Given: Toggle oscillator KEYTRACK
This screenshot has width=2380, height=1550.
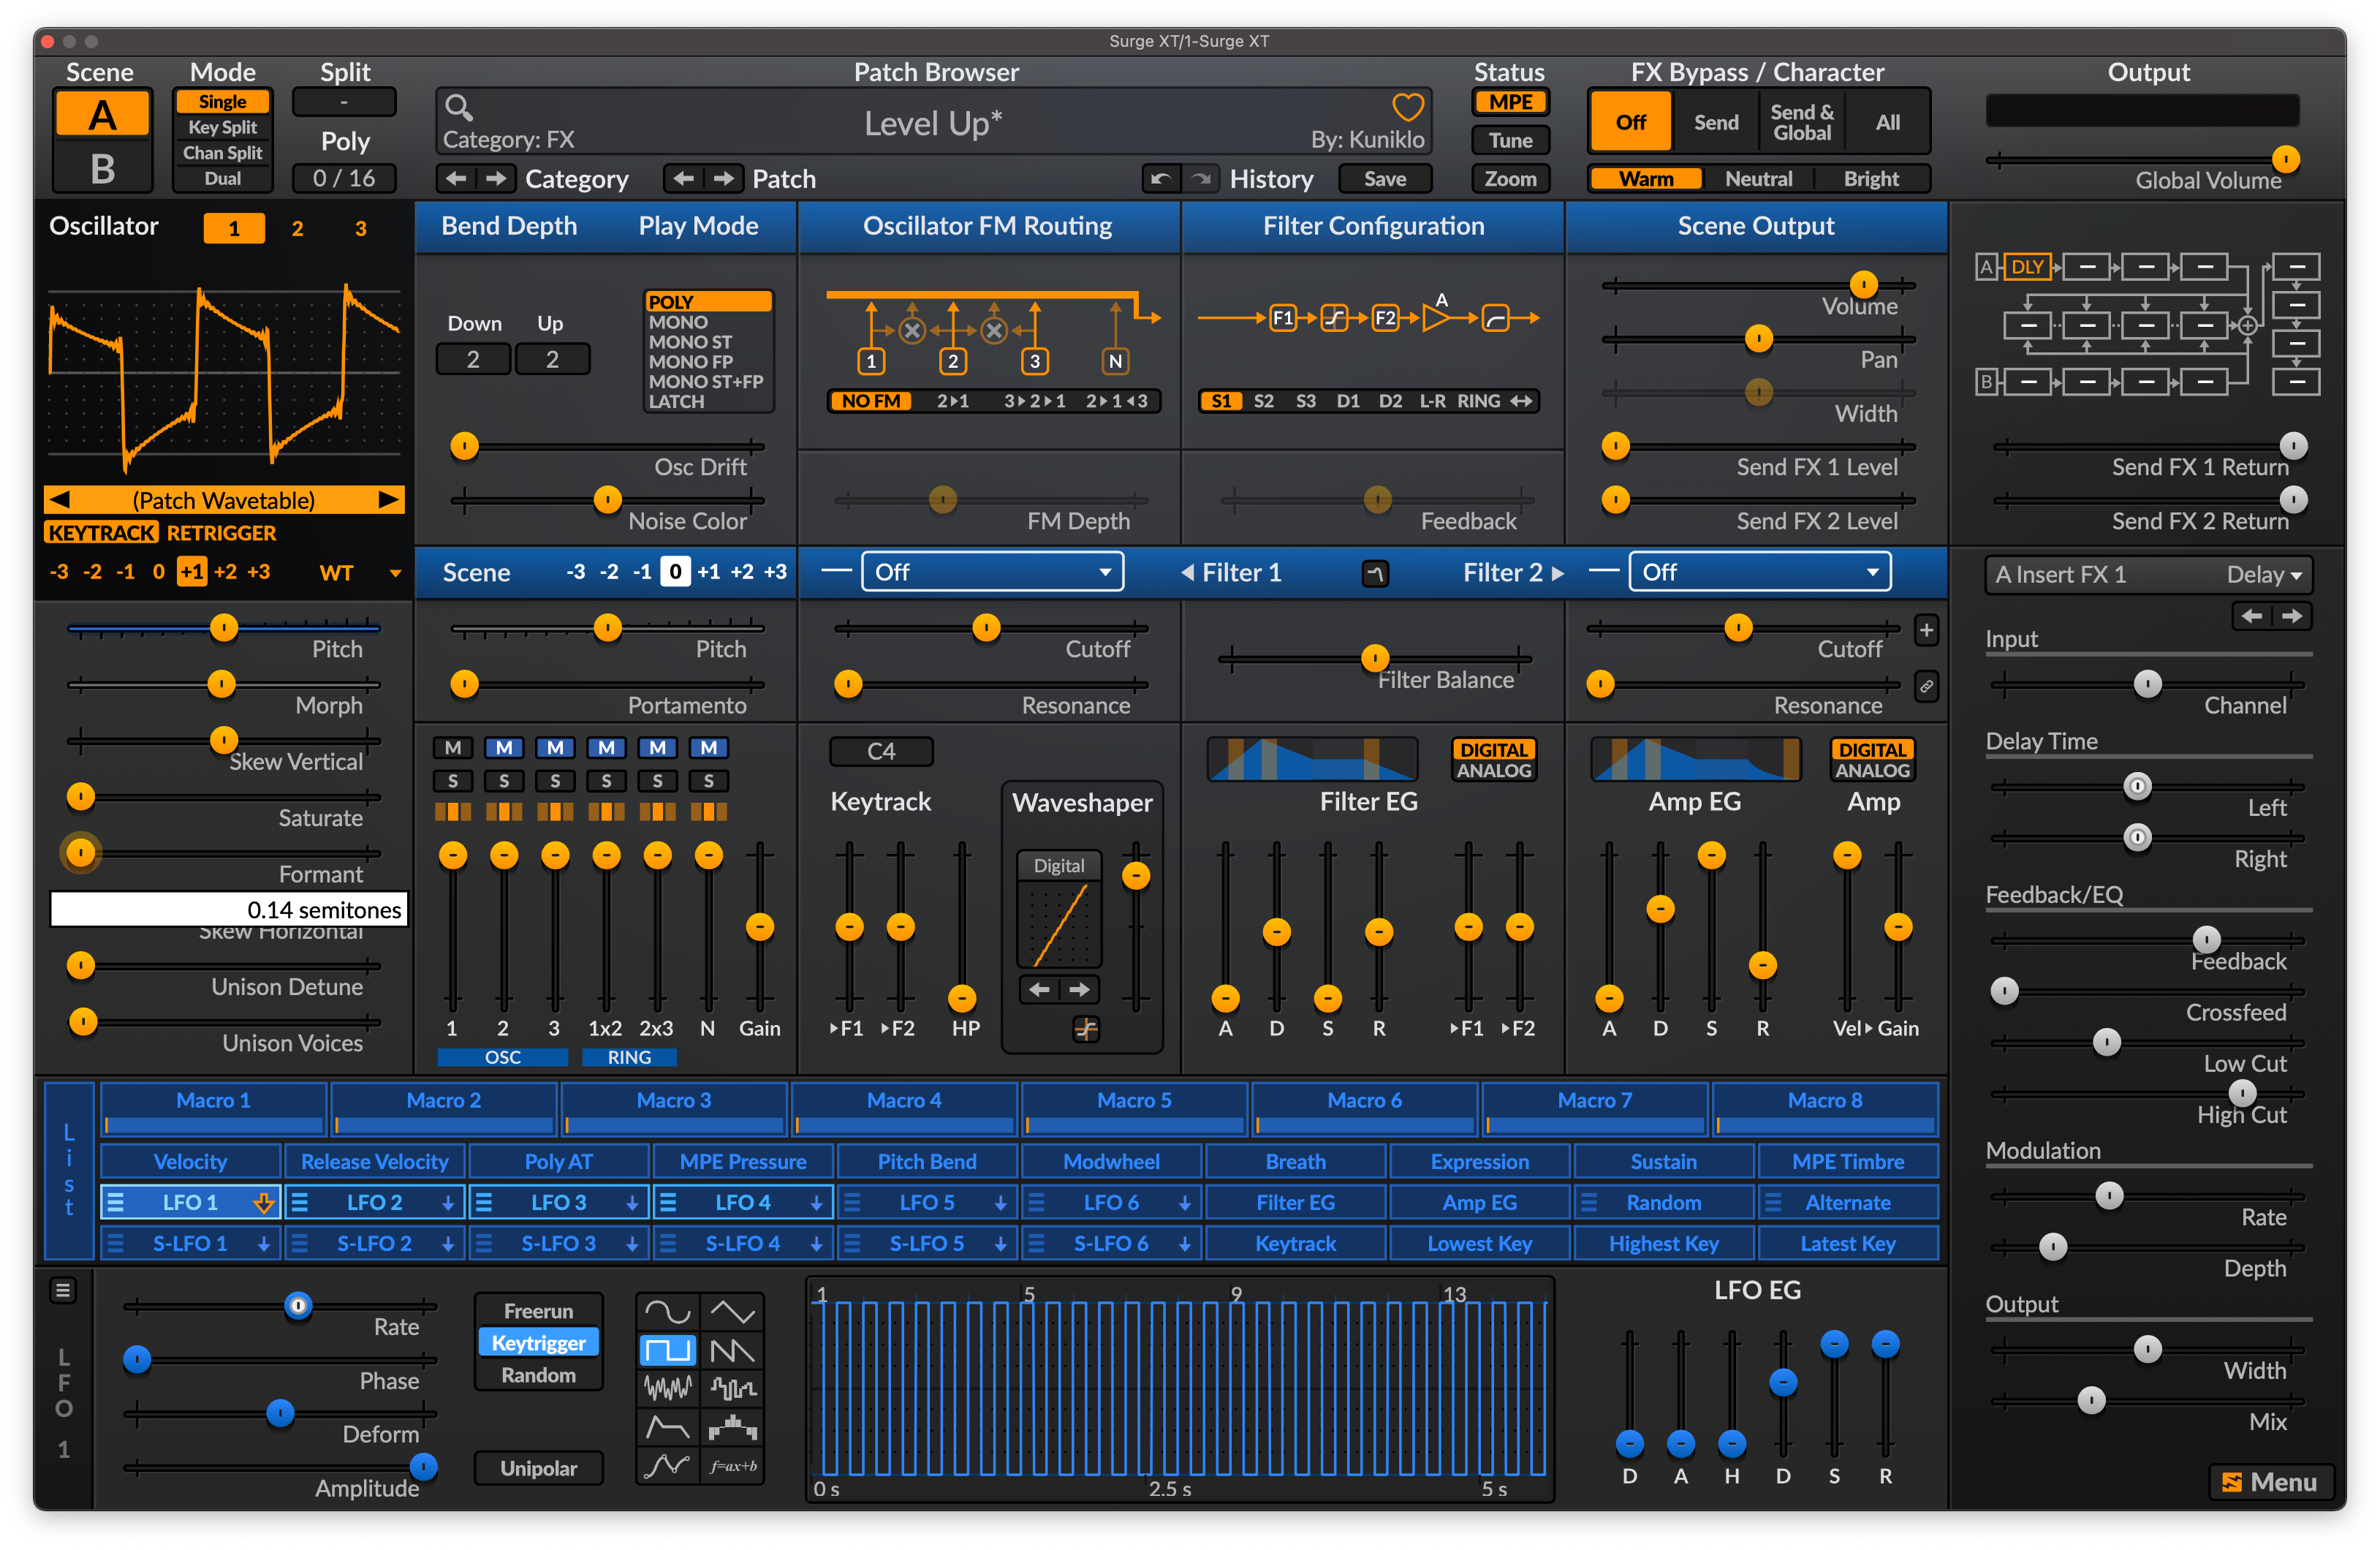Looking at the screenshot, I should tap(101, 533).
